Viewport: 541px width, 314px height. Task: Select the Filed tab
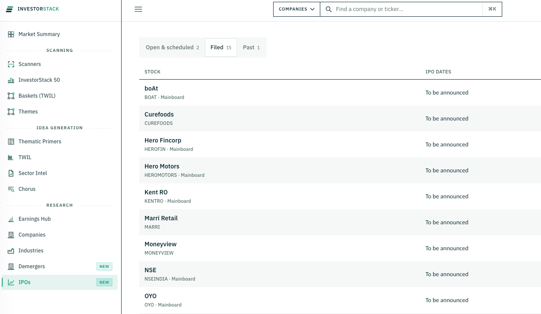pos(221,47)
